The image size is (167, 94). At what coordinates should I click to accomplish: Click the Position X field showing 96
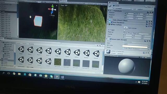[x=130, y=14]
